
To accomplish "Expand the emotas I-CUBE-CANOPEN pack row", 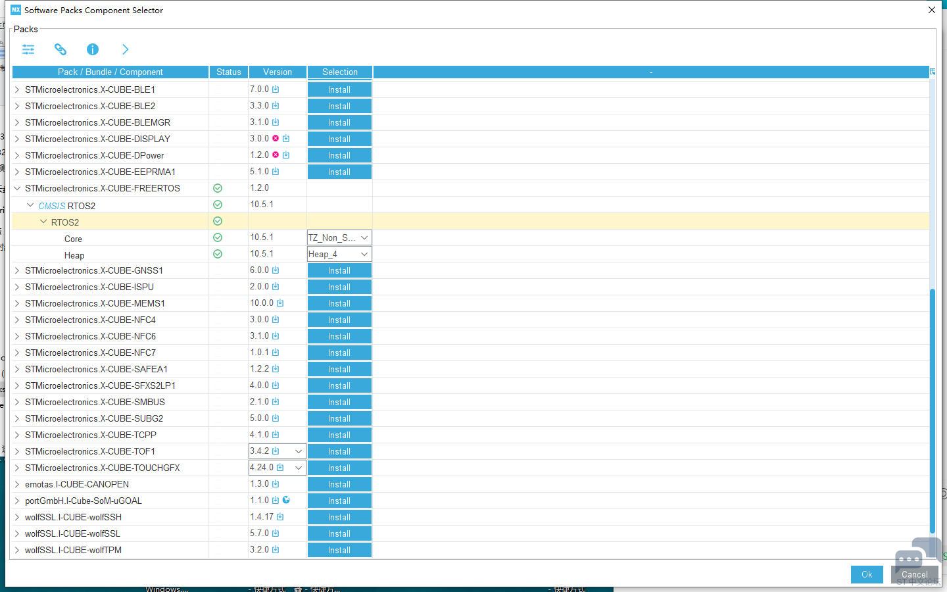I will (17, 484).
